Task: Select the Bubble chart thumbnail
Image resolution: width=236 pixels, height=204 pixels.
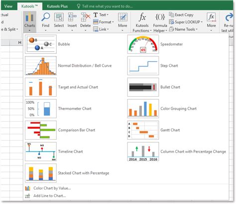Action: pyautogui.click(x=41, y=44)
